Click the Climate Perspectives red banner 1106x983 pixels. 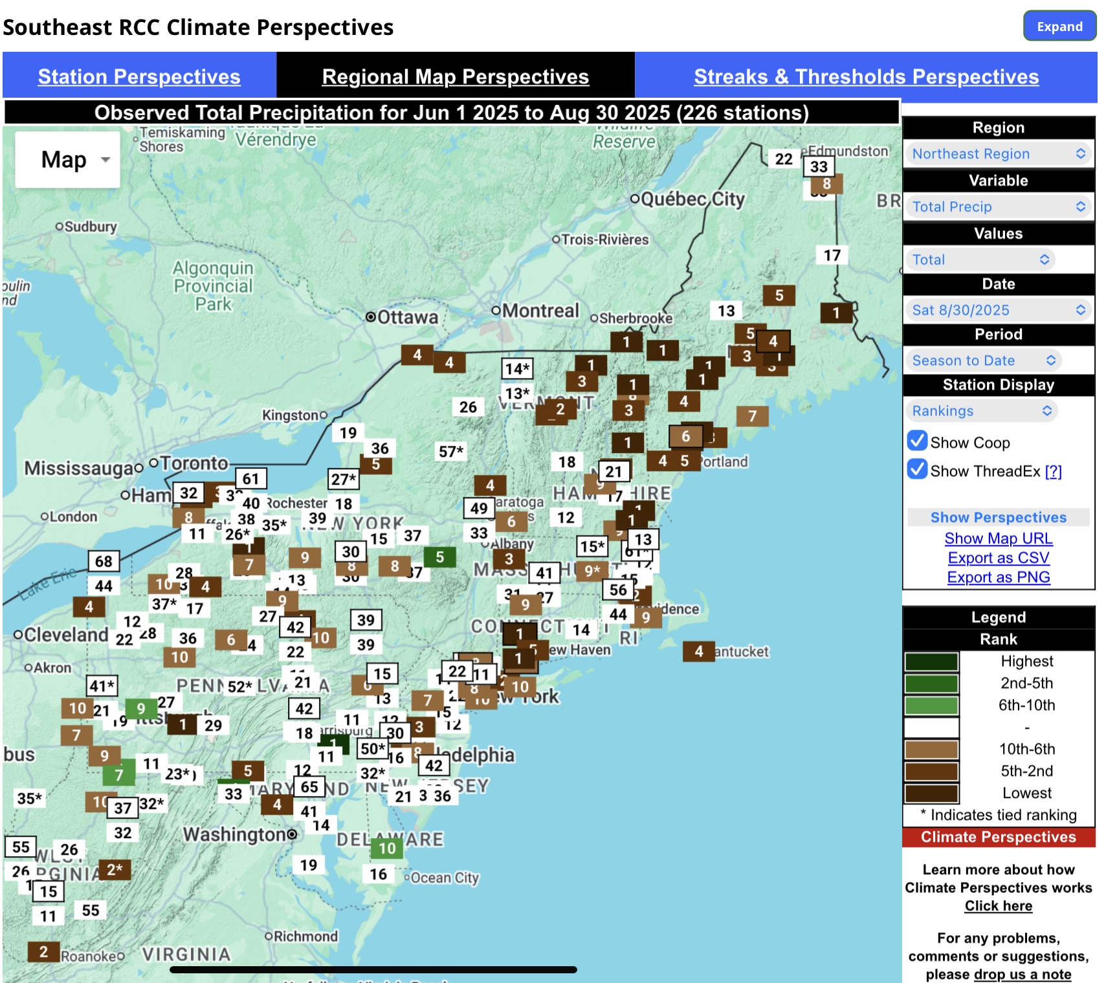pyautogui.click(x=998, y=837)
